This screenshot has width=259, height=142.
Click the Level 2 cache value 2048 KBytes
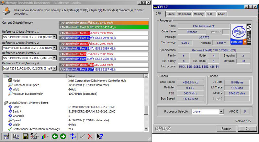pos(237,93)
